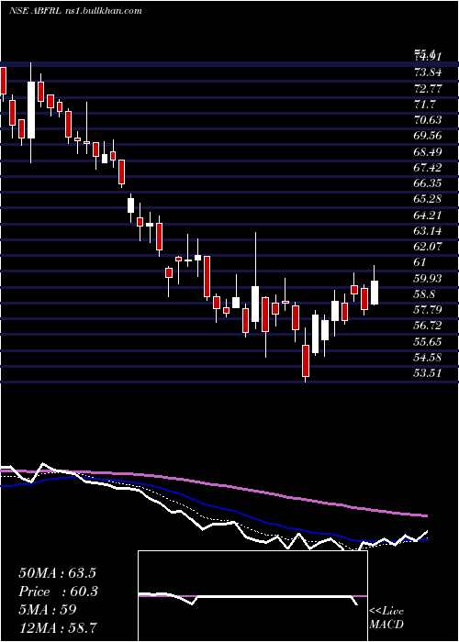Click the 71.7 price axis label
Viewport: 459px width, 642px height.
point(424,105)
